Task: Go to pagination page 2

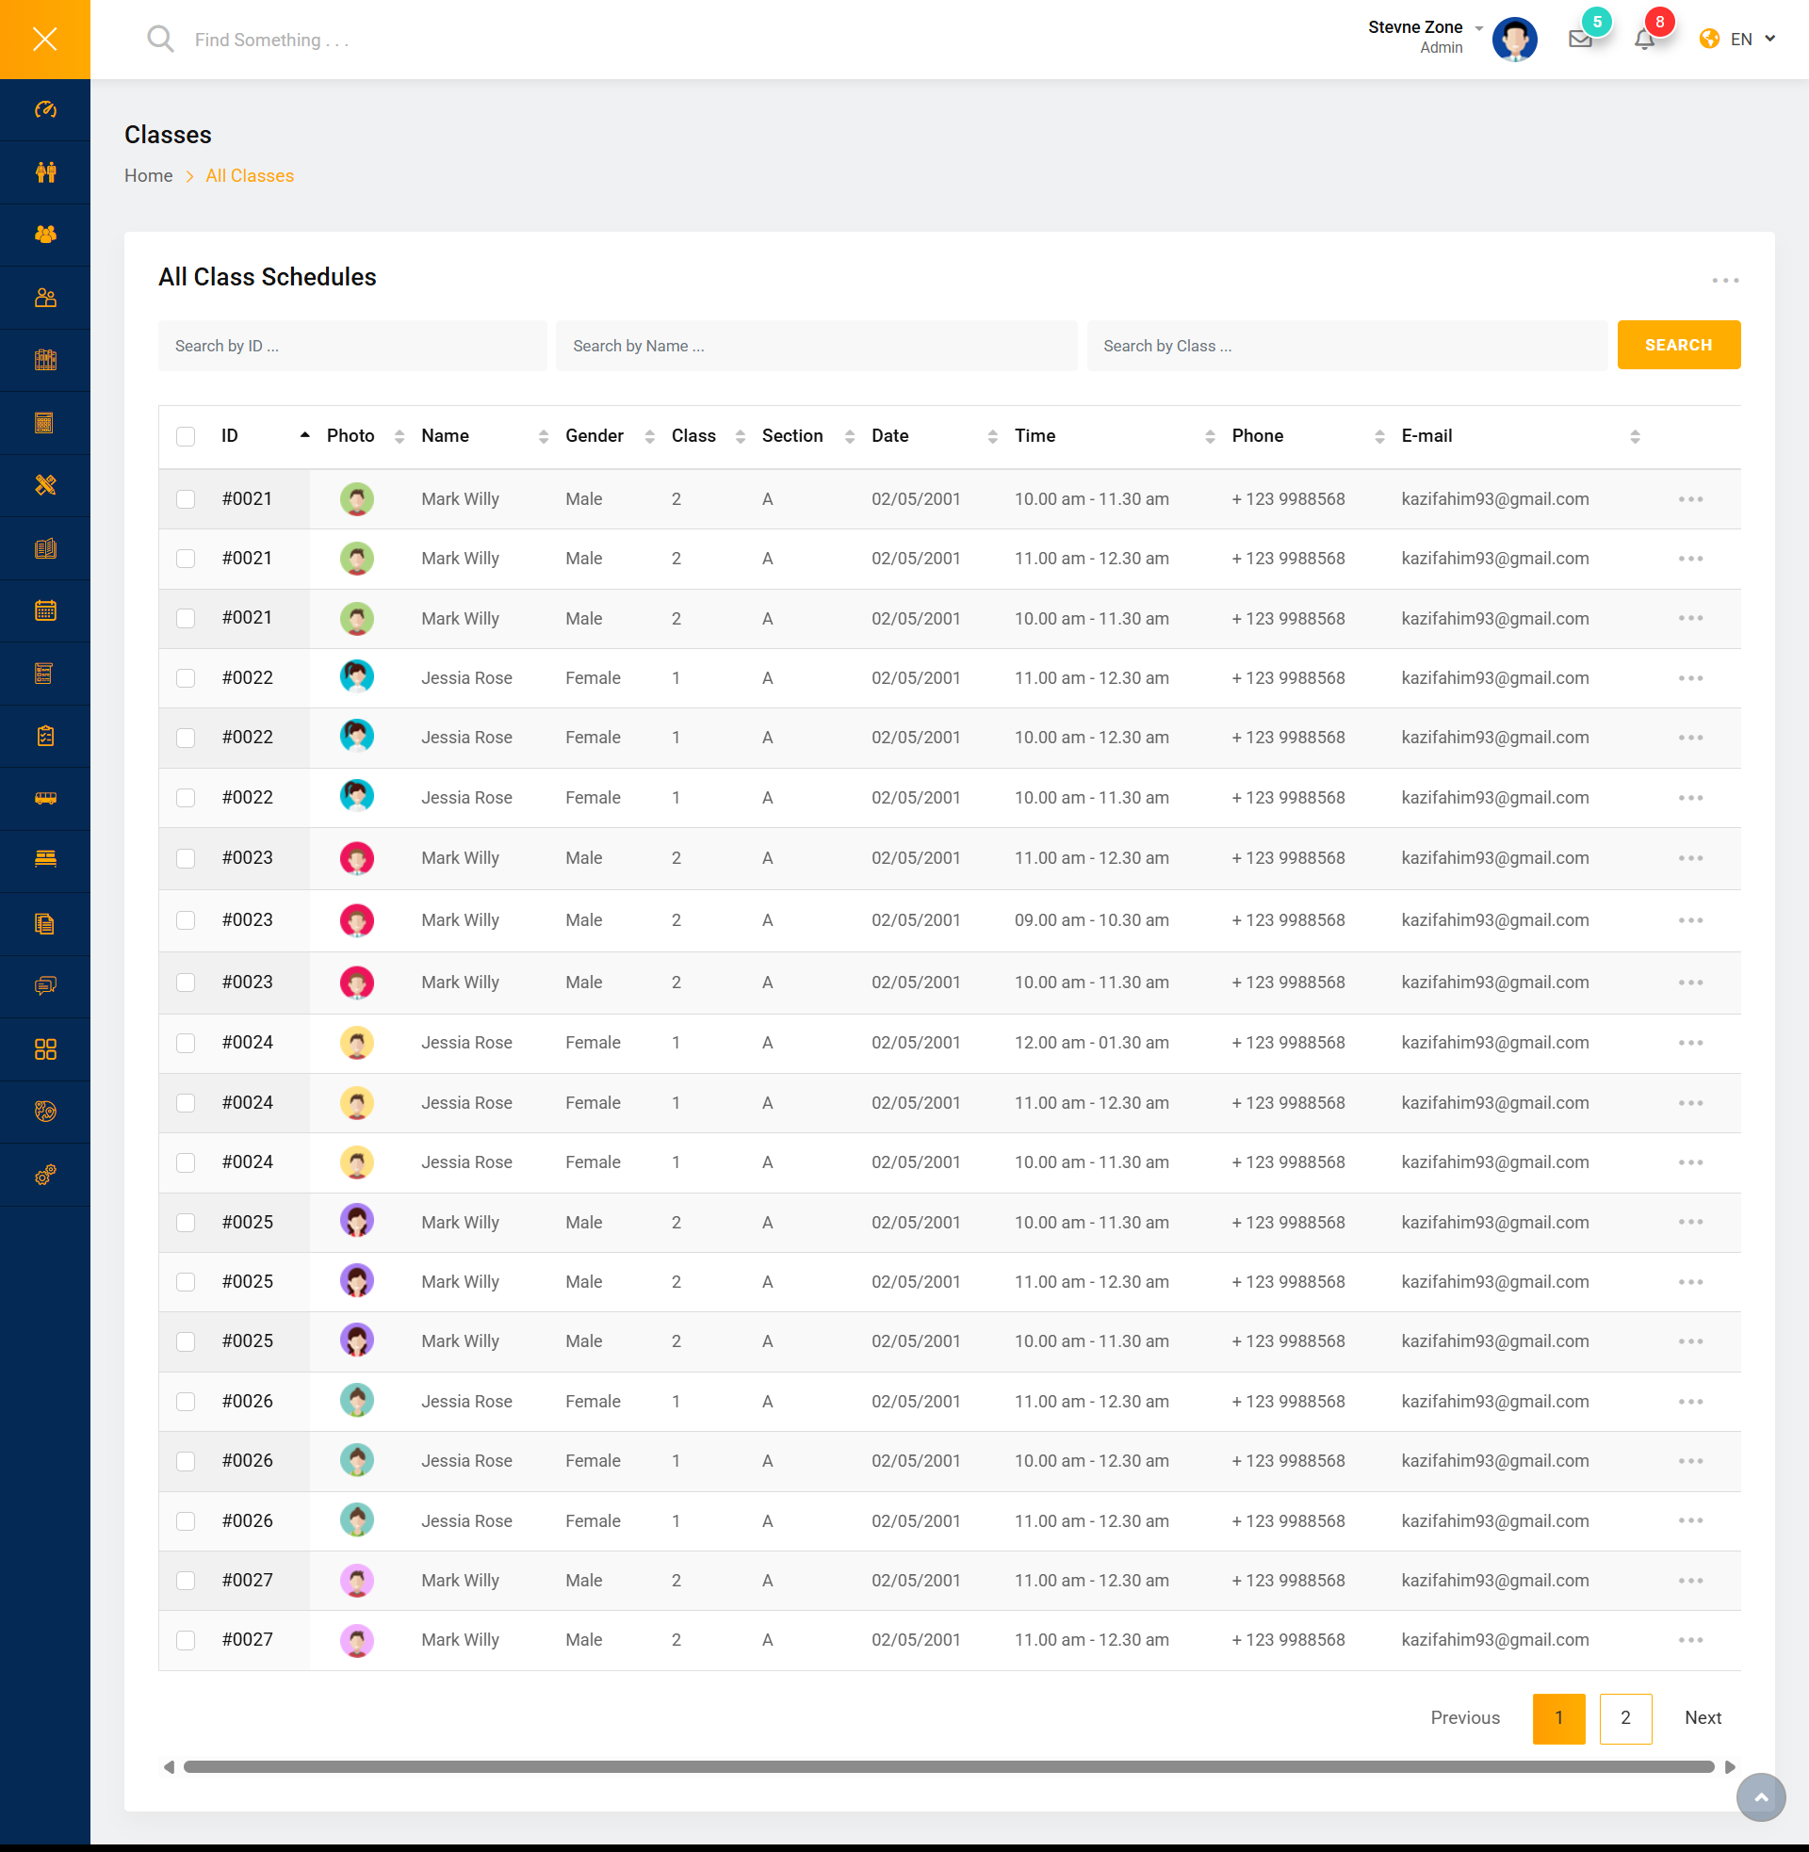Action: [x=1624, y=1718]
